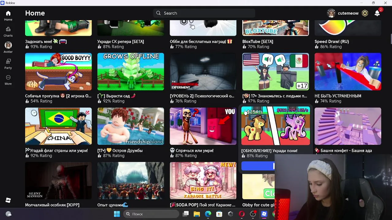This screenshot has height=220, width=392.
Task: Click blue play button under pony game
Action: [258, 166]
